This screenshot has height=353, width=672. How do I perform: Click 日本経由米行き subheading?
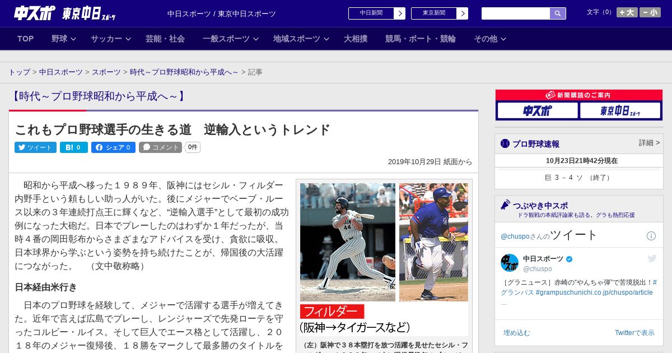46,287
